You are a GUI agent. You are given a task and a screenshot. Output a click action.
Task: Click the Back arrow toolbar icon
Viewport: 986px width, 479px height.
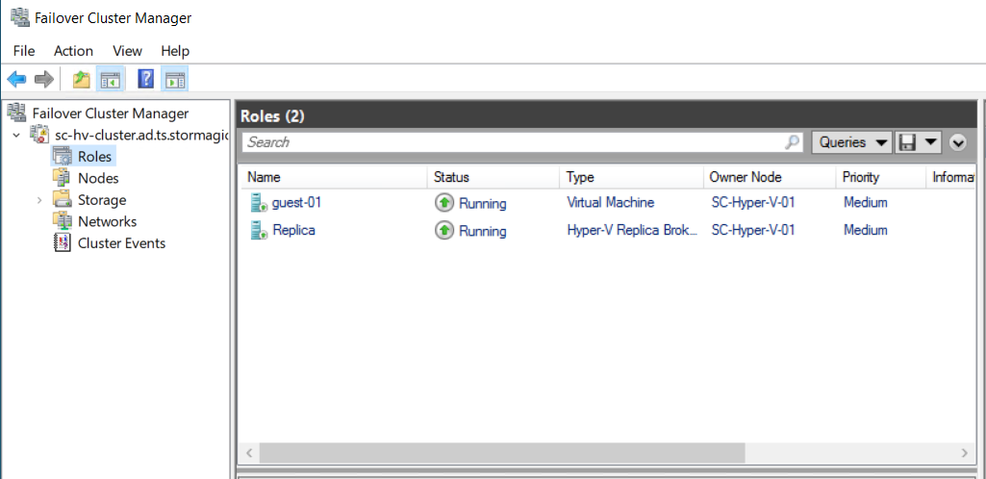point(17,80)
